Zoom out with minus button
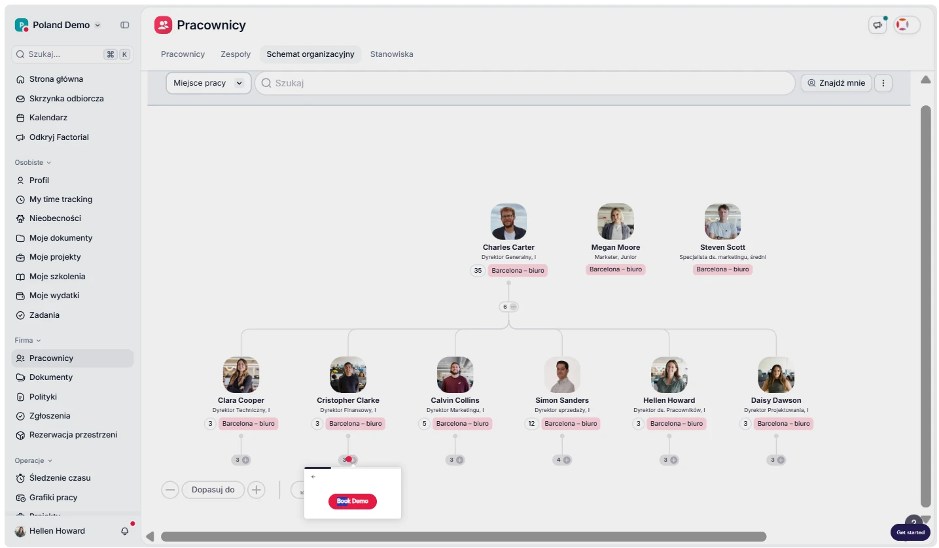This screenshot has height=548, width=939. tap(170, 490)
